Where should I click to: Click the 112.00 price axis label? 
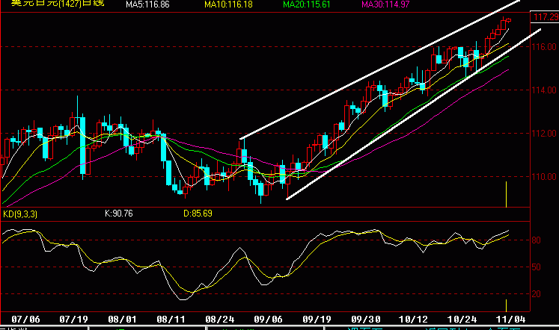pyautogui.click(x=544, y=134)
